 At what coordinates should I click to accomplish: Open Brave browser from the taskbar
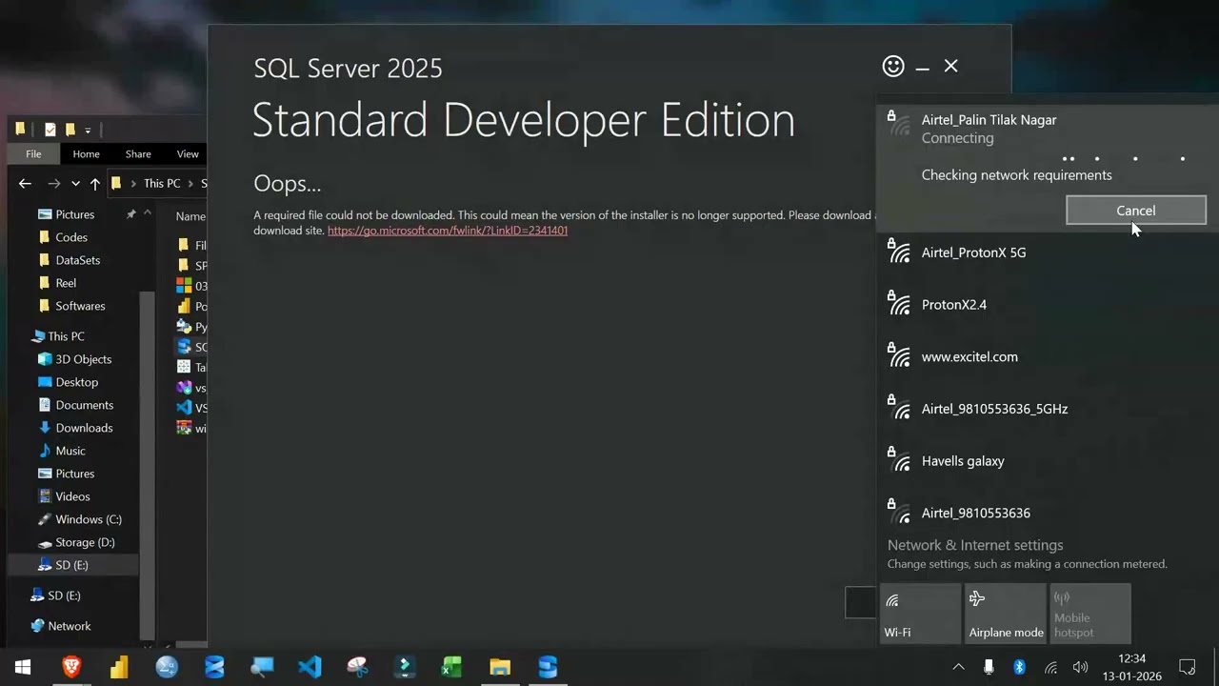(71, 667)
